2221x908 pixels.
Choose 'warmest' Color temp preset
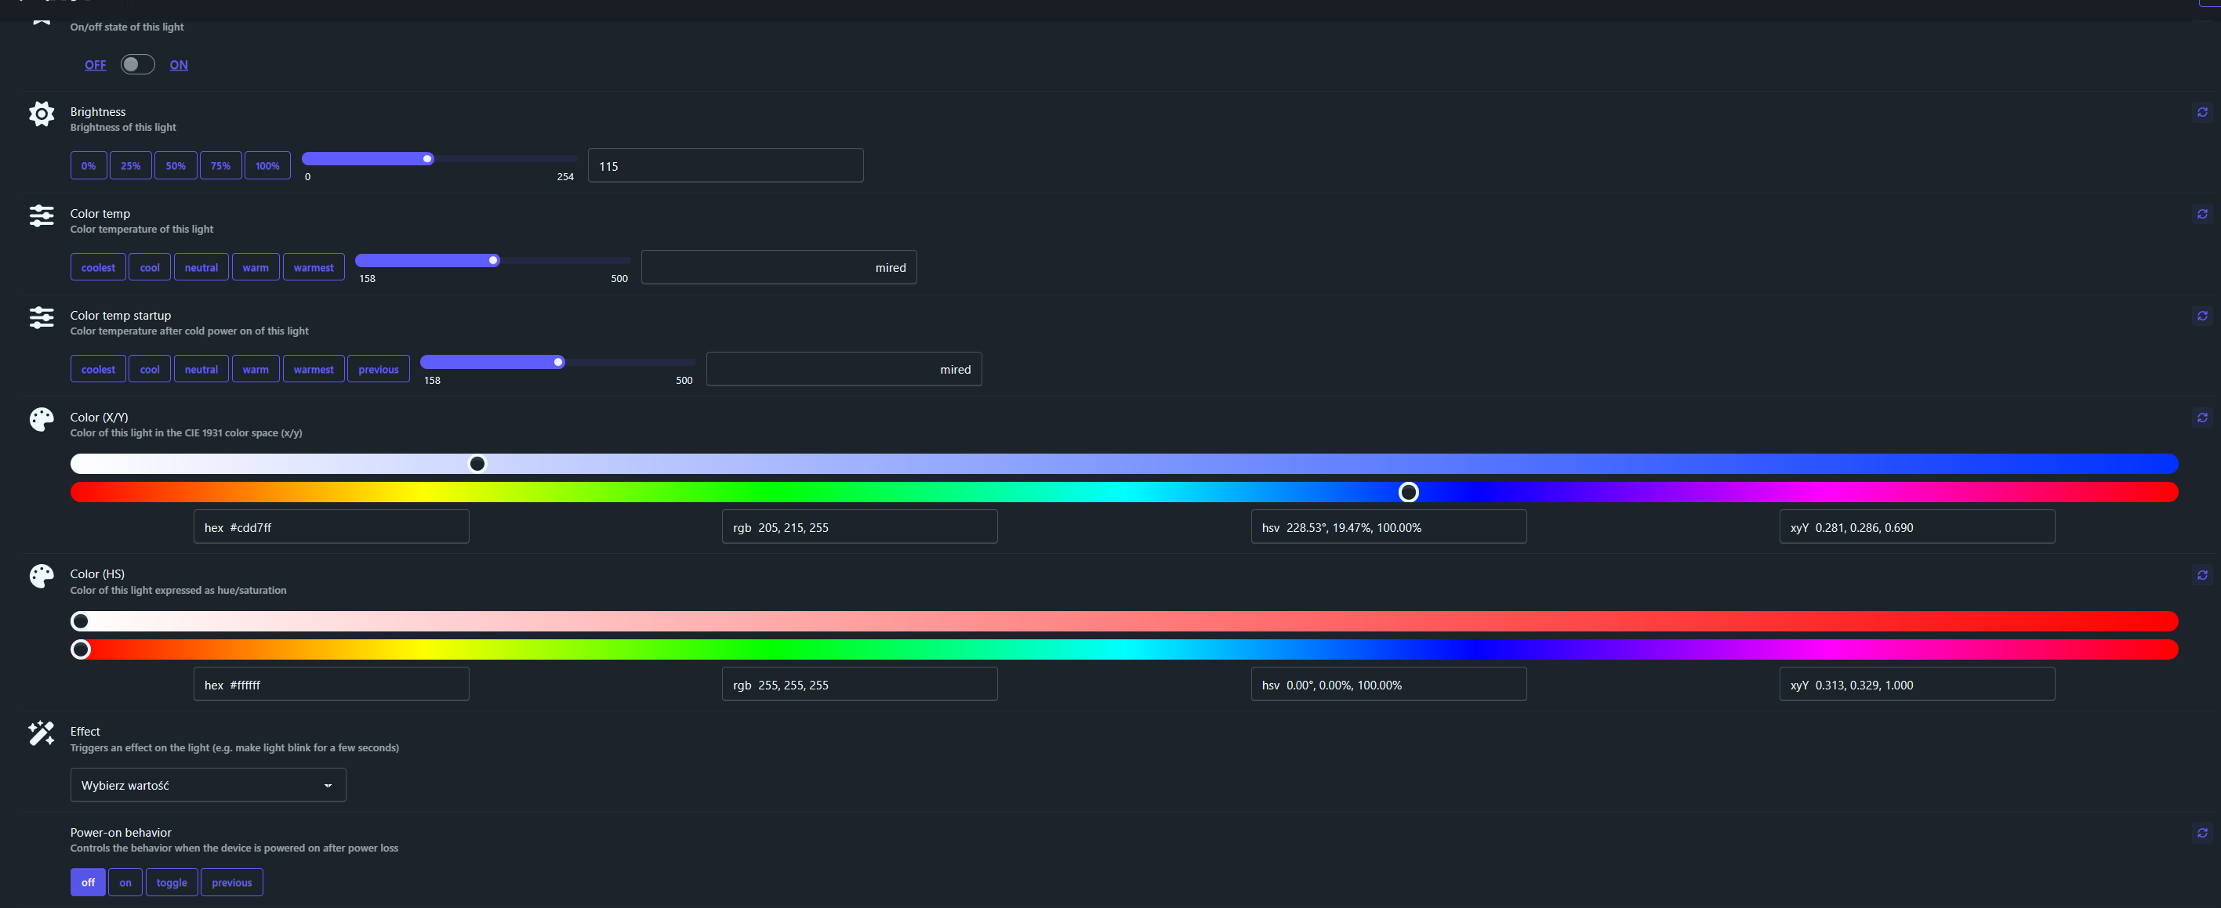click(x=313, y=267)
